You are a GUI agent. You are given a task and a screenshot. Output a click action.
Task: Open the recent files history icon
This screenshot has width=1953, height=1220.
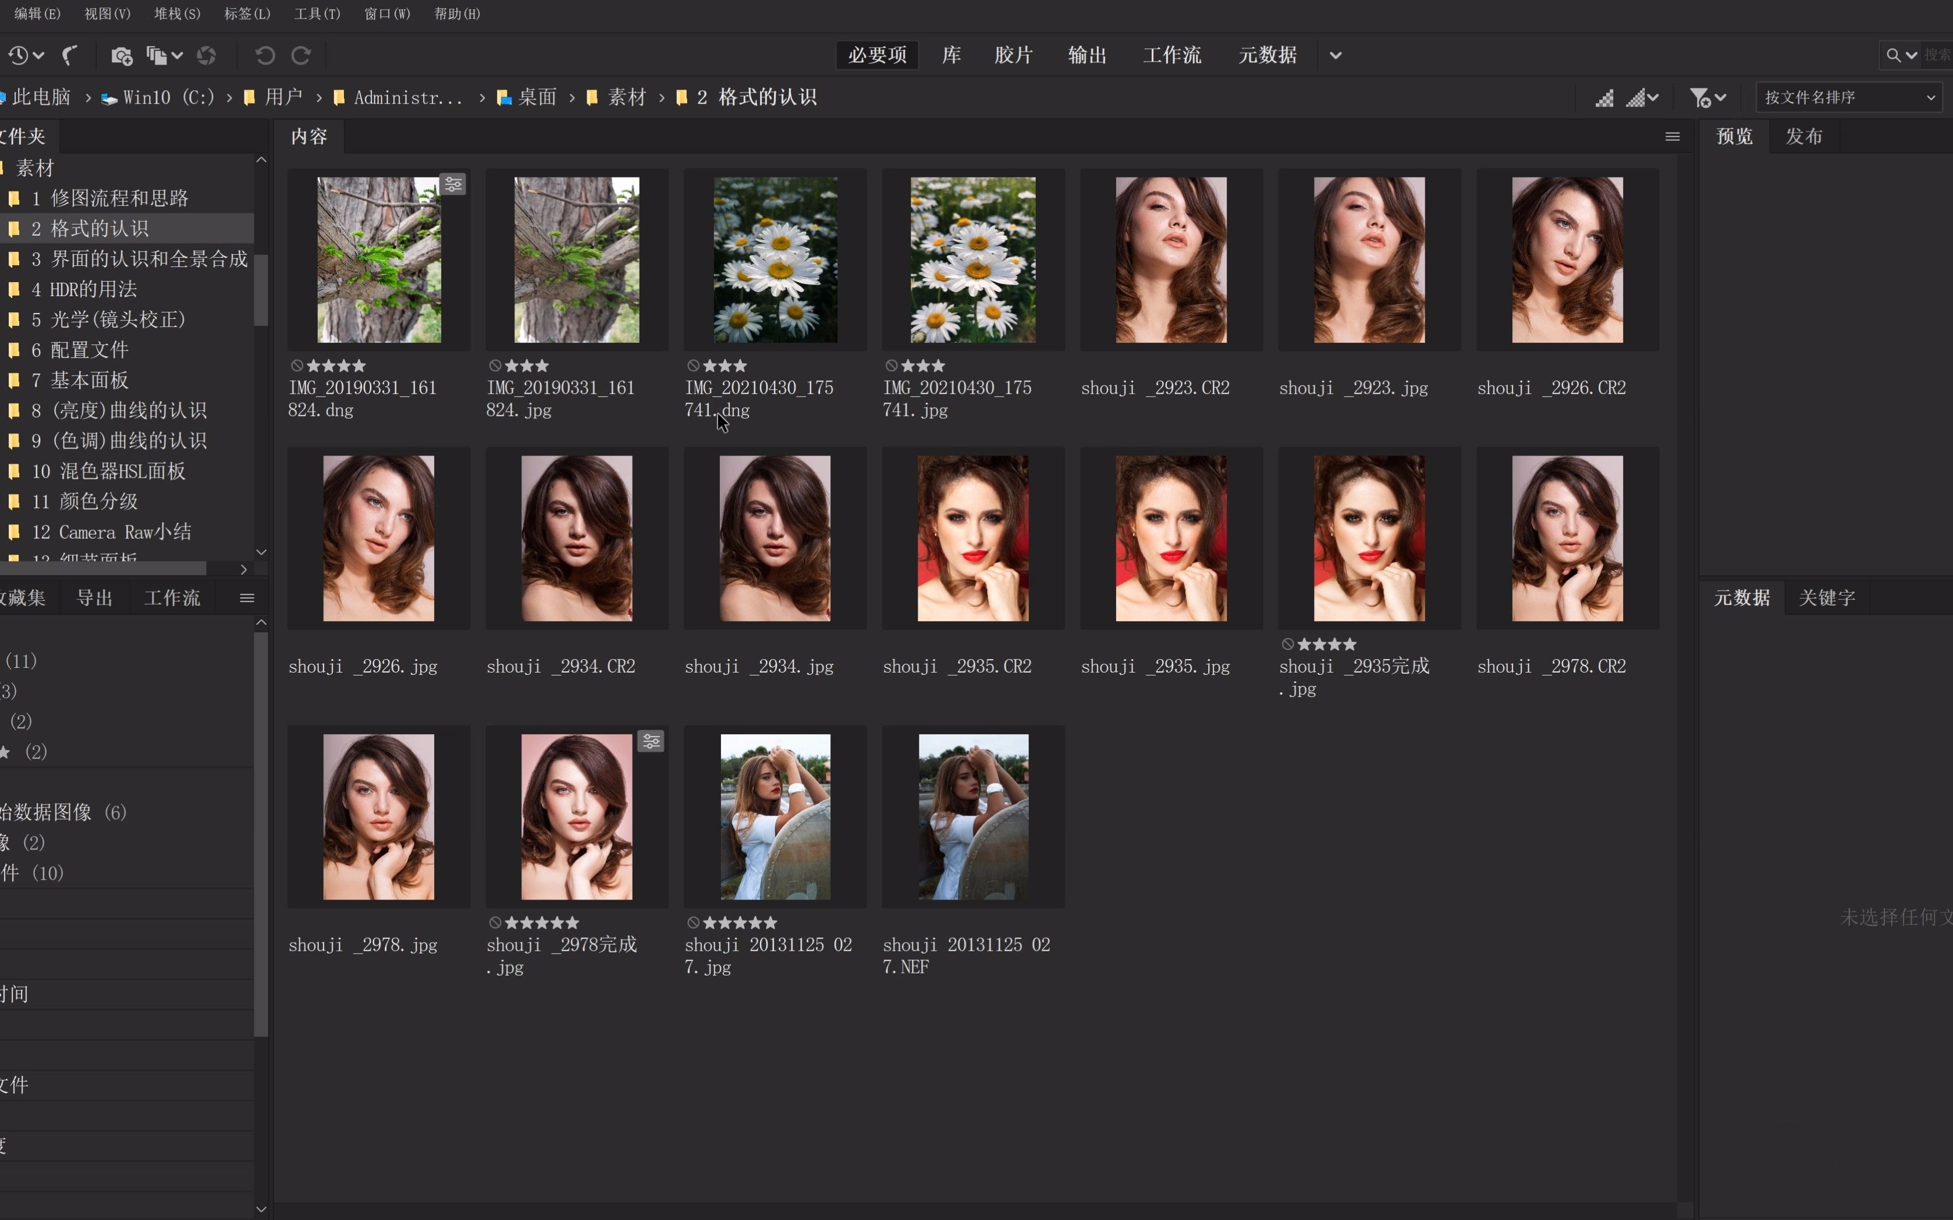point(25,55)
